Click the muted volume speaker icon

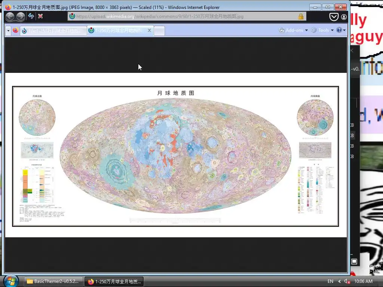347,281
